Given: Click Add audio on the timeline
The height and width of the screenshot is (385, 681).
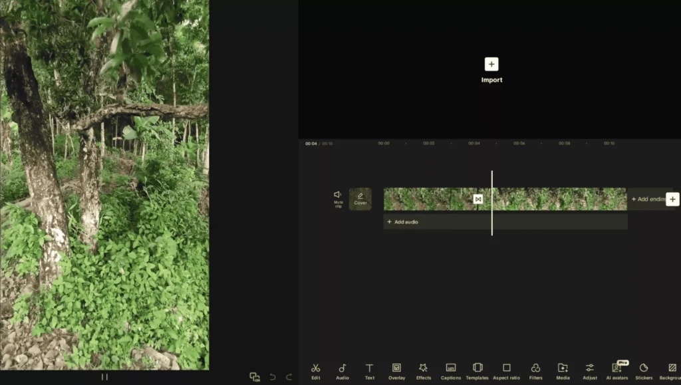Looking at the screenshot, I should (403, 222).
